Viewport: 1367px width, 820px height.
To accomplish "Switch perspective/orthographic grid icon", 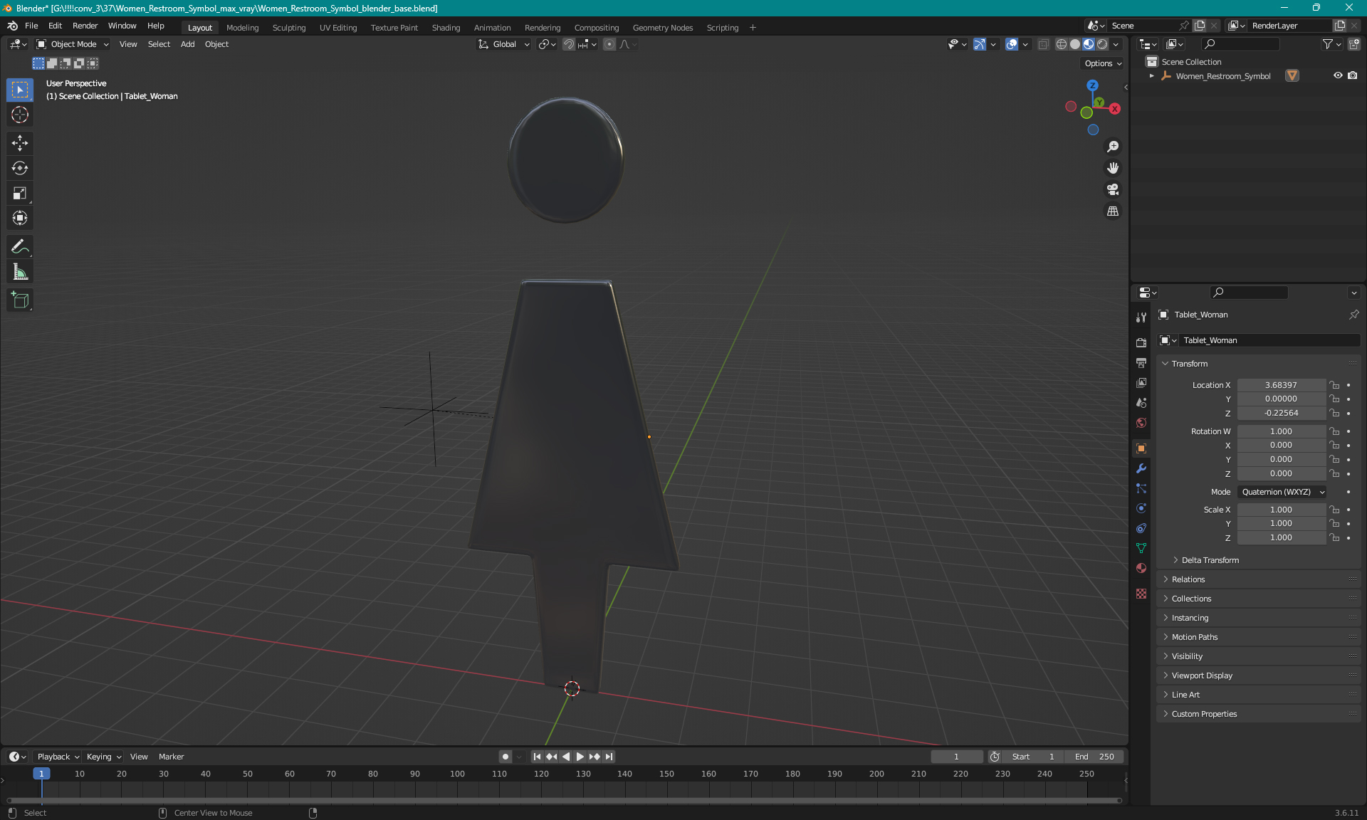I will (x=1113, y=211).
